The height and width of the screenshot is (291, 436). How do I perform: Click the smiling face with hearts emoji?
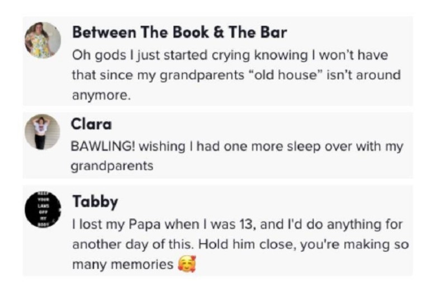(187, 264)
